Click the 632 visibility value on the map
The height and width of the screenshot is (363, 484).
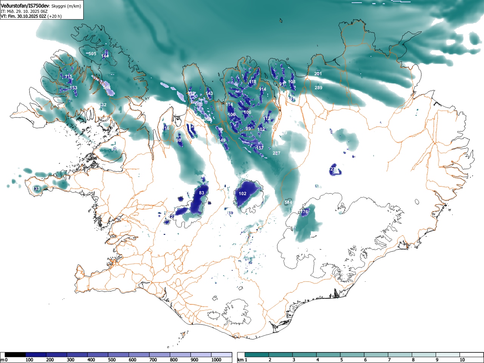coord(102,105)
